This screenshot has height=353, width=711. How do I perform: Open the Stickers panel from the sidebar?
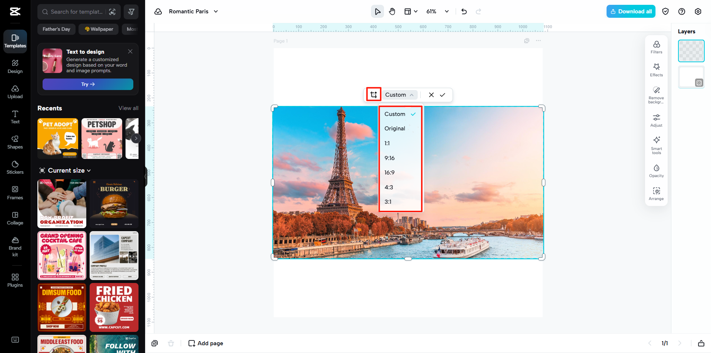pyautogui.click(x=15, y=168)
